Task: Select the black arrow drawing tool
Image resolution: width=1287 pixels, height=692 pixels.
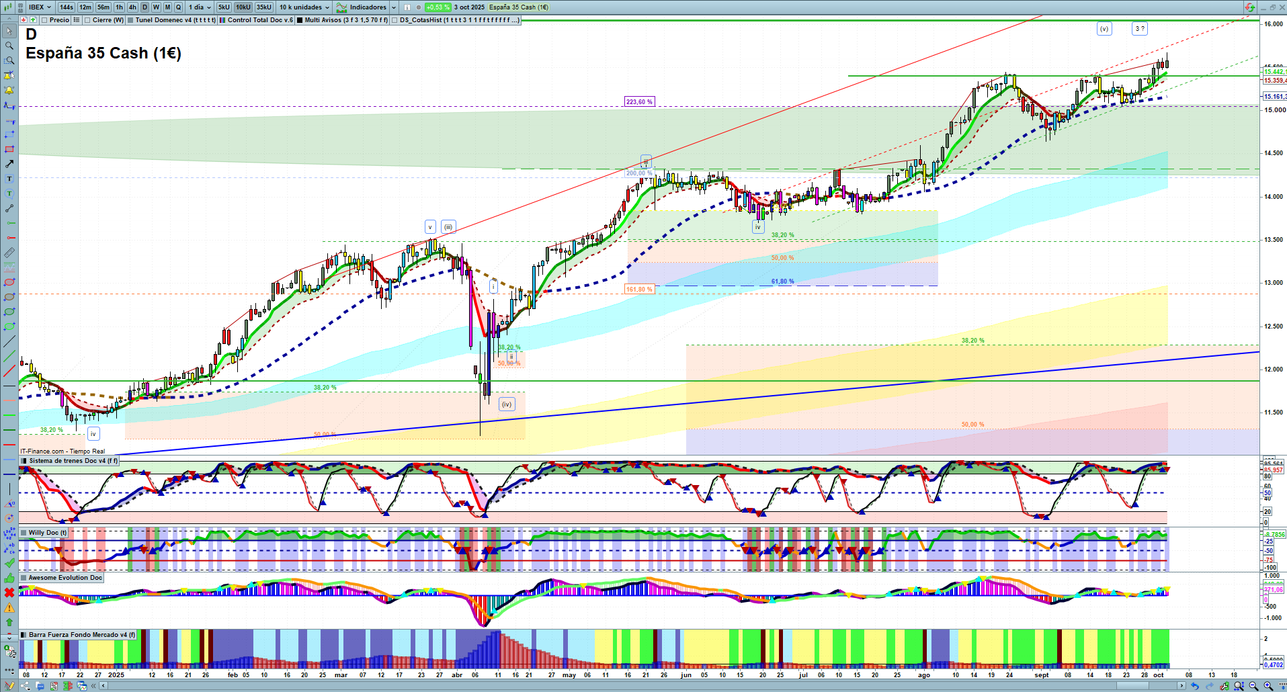Action: (9, 164)
